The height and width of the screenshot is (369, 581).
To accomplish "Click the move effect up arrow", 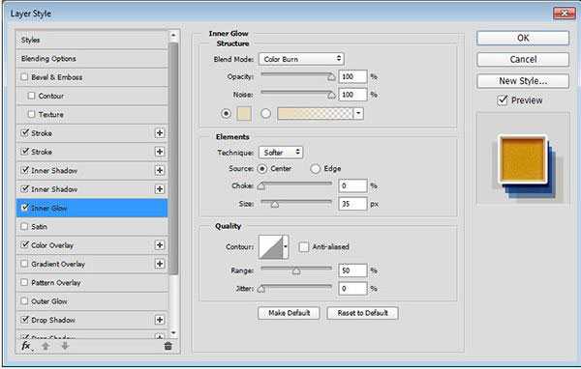I will 46,346.
